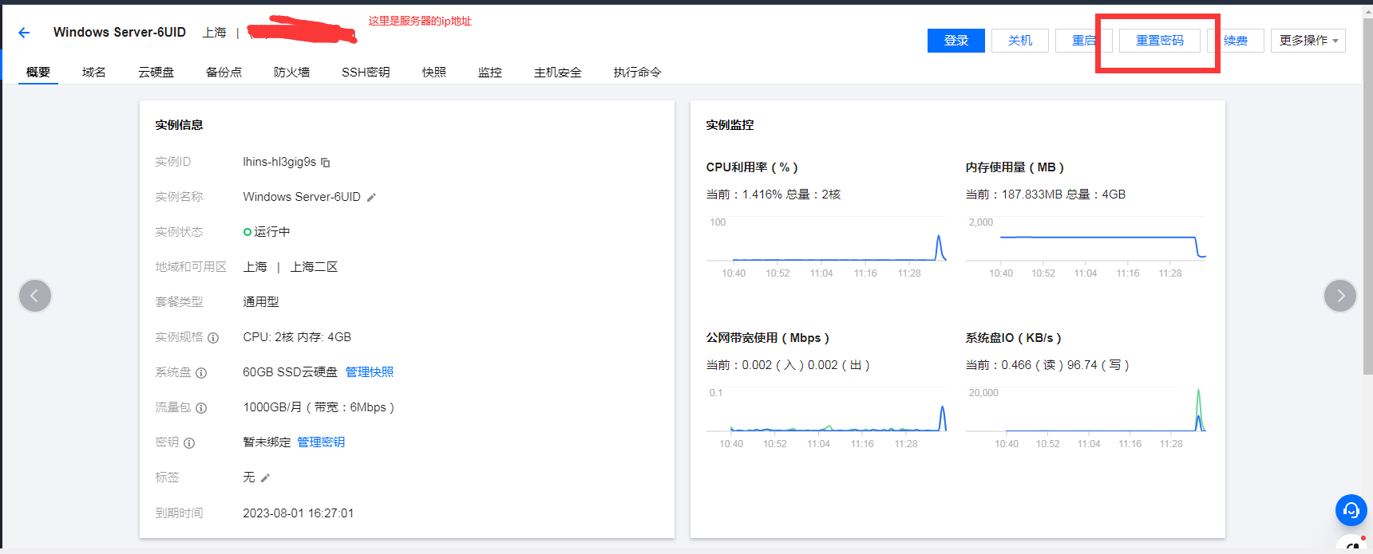Go back using the left arrow icon
The image size is (1373, 554).
[24, 33]
